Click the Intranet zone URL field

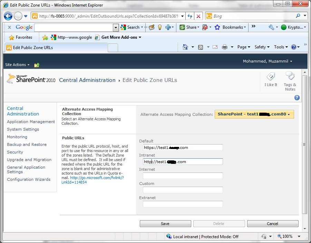click(183, 161)
